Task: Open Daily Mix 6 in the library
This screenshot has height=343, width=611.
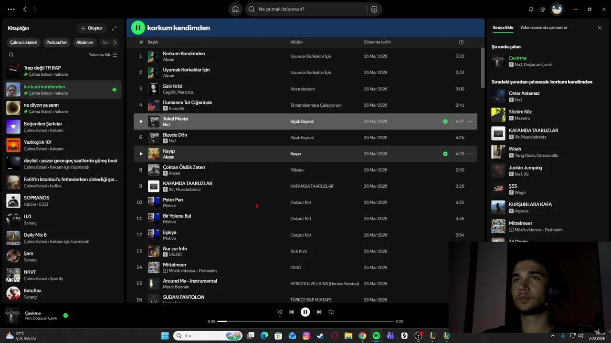Action: pos(63,238)
